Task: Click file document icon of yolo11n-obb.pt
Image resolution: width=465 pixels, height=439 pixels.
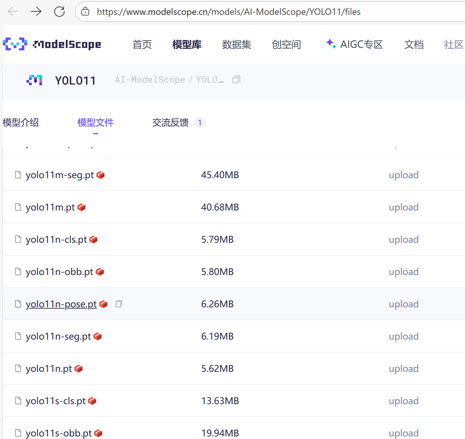Action: (18, 271)
